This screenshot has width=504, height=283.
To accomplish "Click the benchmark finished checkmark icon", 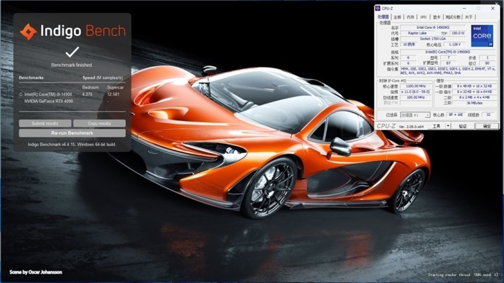I will tap(72, 52).
